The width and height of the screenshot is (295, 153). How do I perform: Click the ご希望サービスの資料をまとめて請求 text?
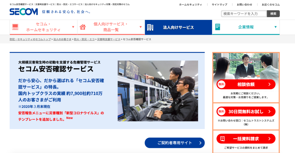(246, 148)
